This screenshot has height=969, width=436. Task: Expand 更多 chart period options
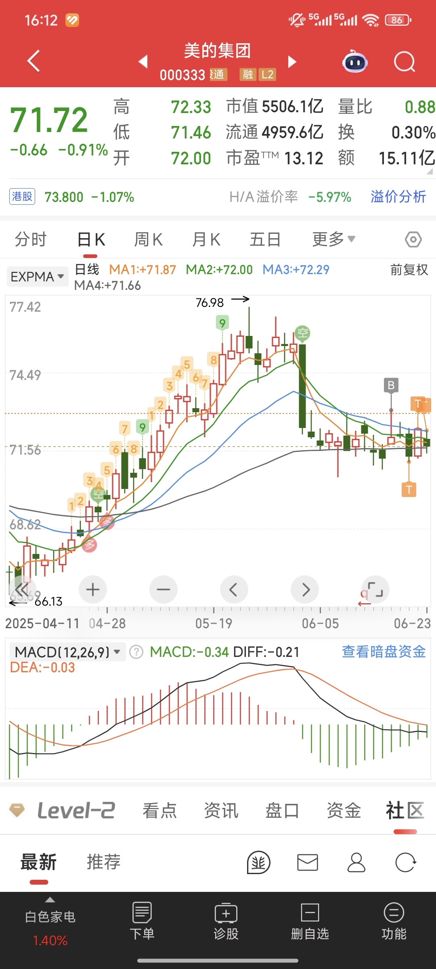333,239
